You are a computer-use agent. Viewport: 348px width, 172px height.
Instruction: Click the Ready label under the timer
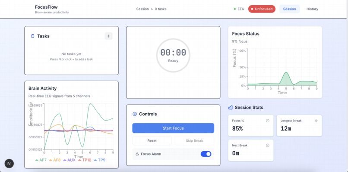(x=173, y=61)
